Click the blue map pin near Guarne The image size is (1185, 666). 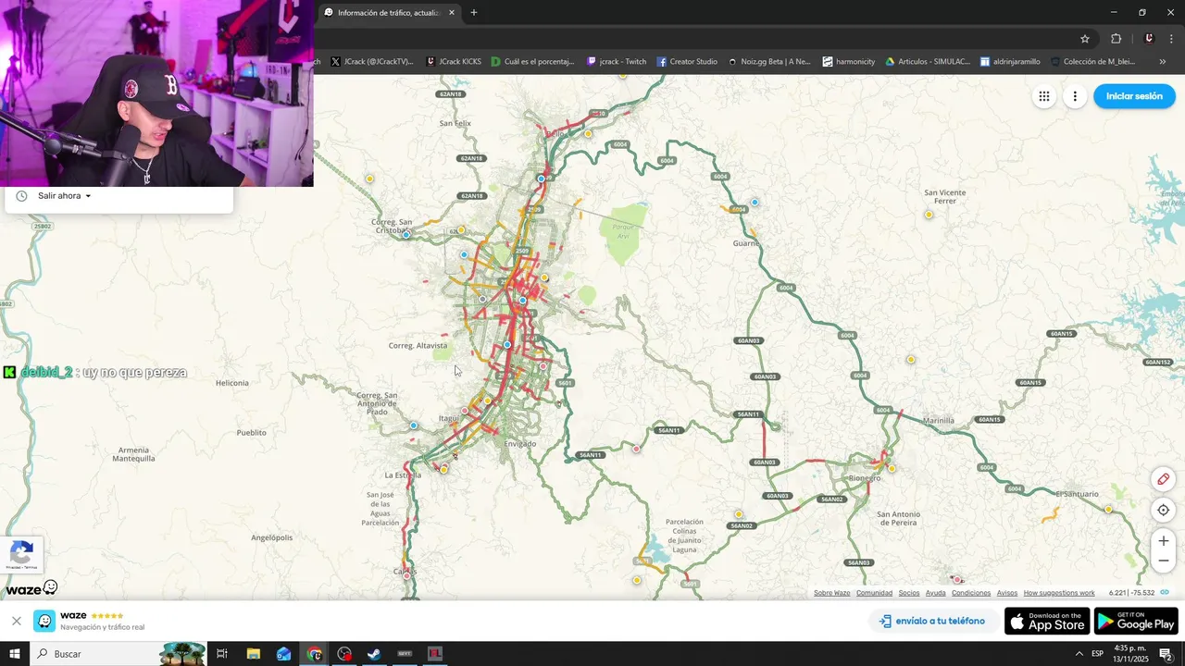755,202
